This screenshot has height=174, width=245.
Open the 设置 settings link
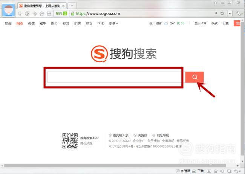point(226,23)
